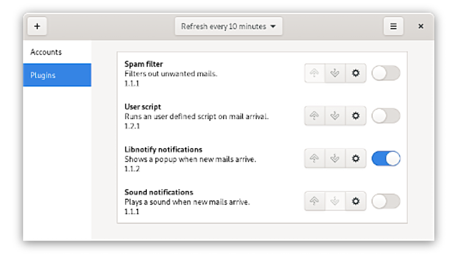Screen dimensions: 458x257
Task: Move Libnotify notifications plugin down
Action: pyautogui.click(x=335, y=159)
